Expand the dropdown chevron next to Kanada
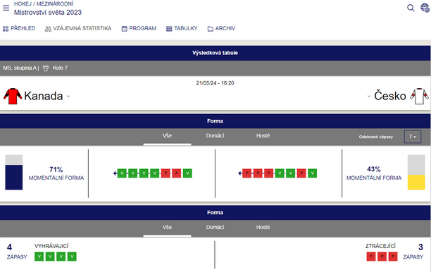Viewport: 431px width, 272px height. coord(68,97)
